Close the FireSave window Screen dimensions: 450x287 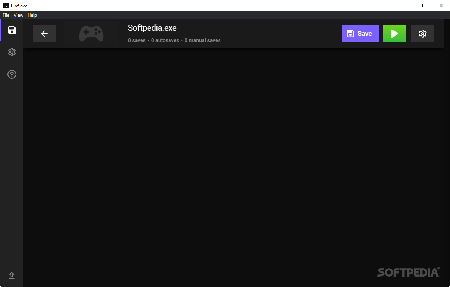tap(441, 6)
